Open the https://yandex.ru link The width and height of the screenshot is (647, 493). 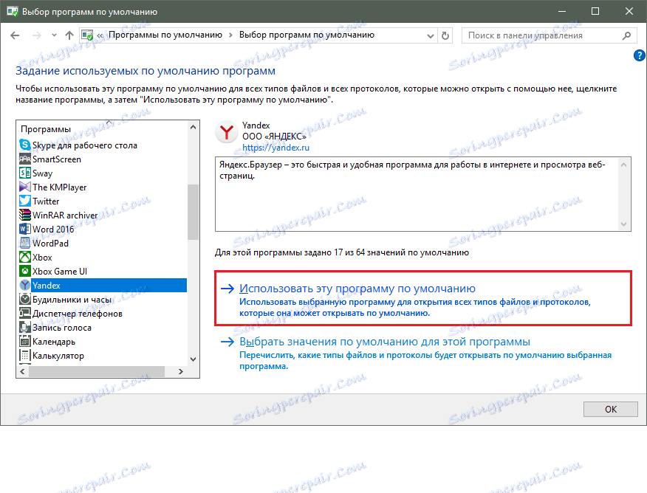click(275, 147)
